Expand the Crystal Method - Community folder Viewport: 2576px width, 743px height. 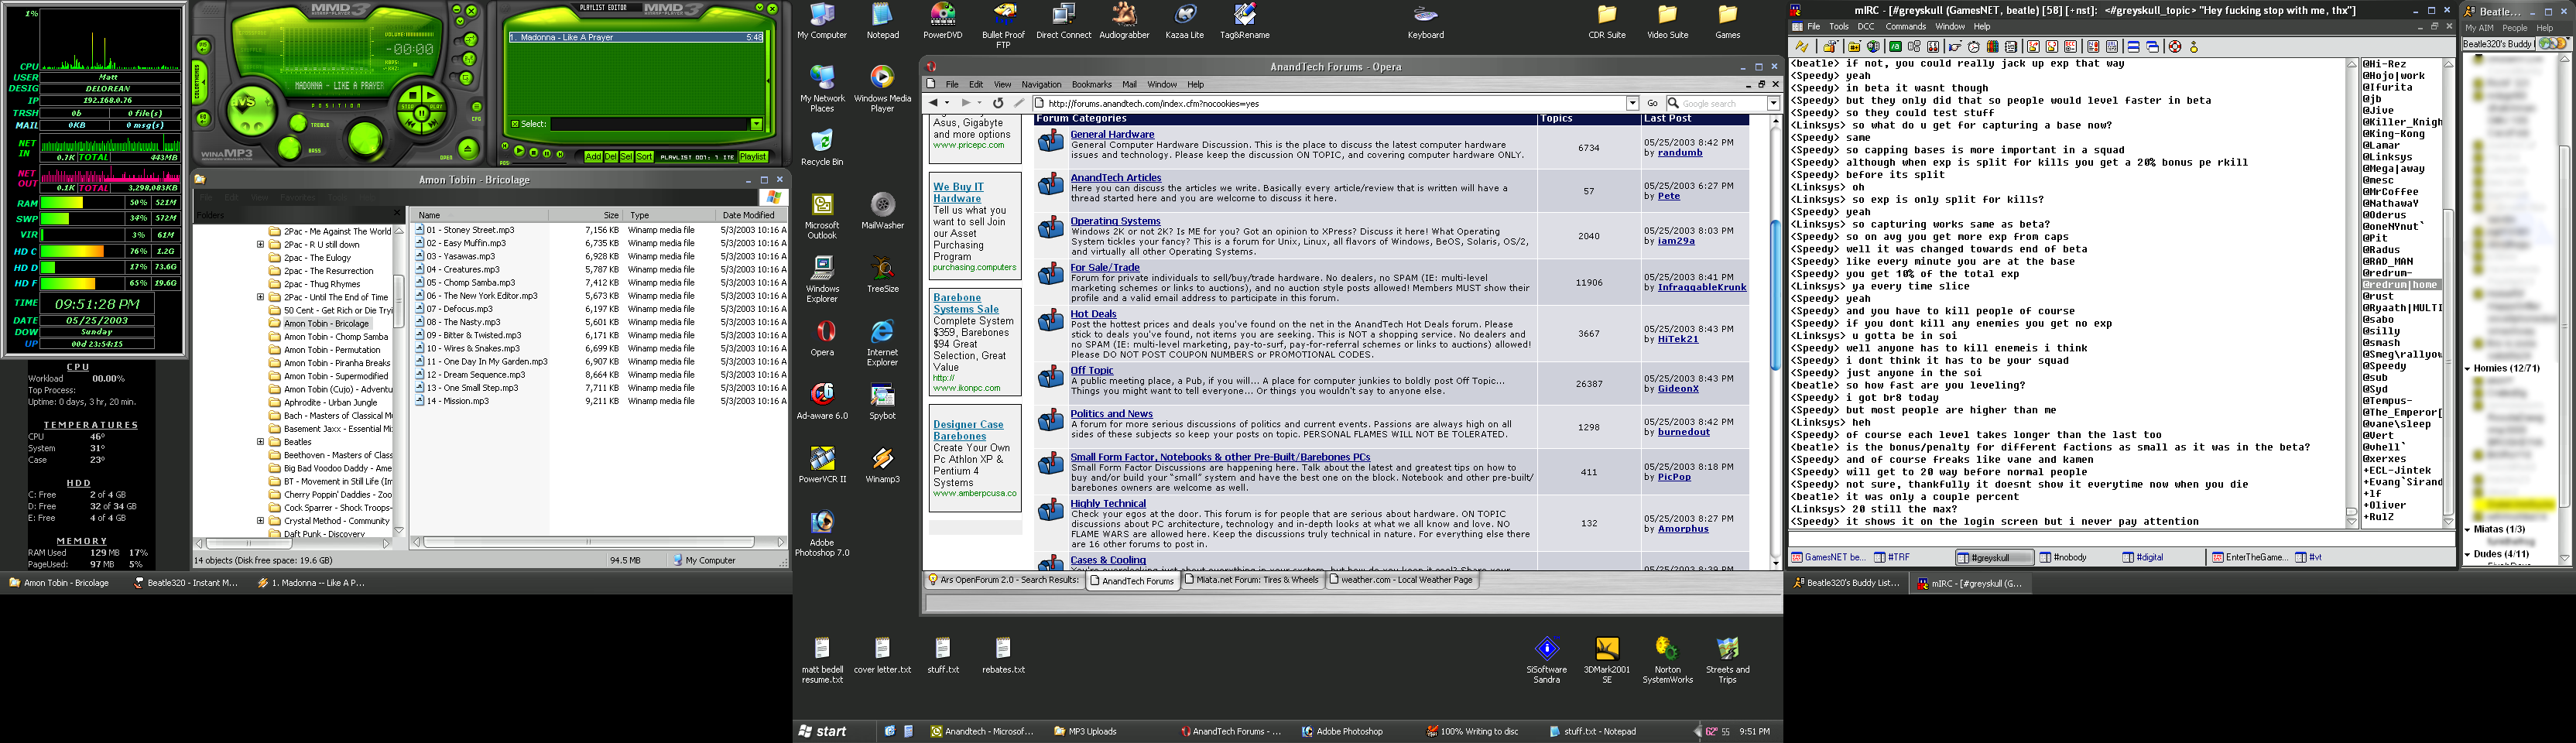point(261,521)
